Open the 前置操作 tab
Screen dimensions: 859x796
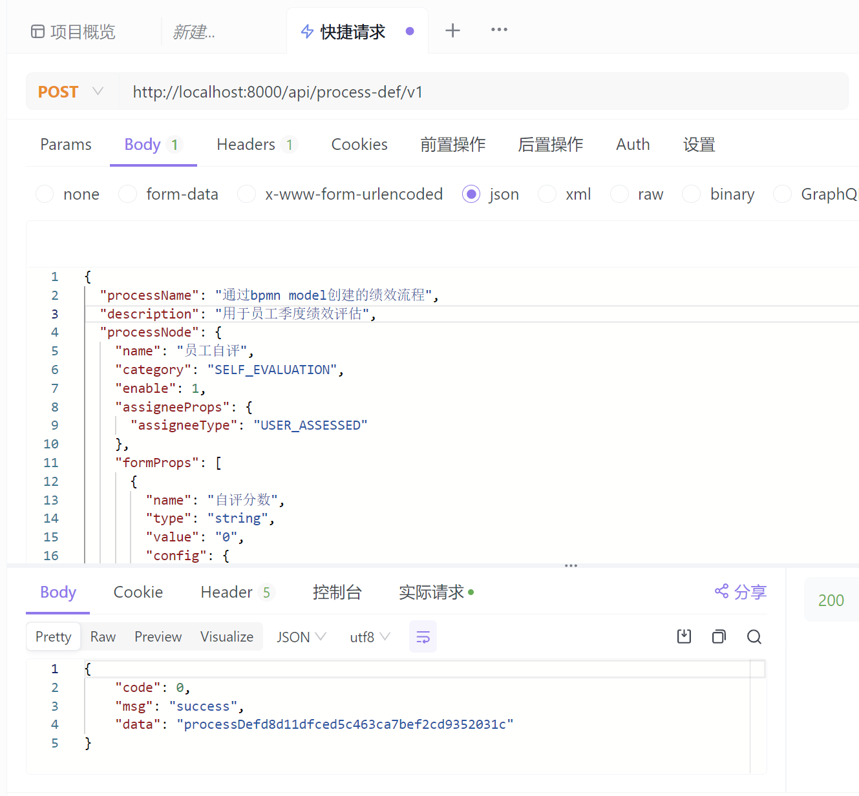pos(453,144)
